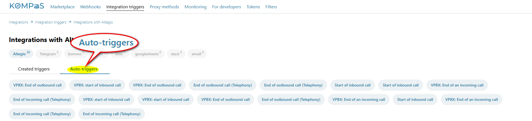Viewport: 532px width, 121px height.
Task: Choose the kommo integration chip
Action: tap(75, 54)
